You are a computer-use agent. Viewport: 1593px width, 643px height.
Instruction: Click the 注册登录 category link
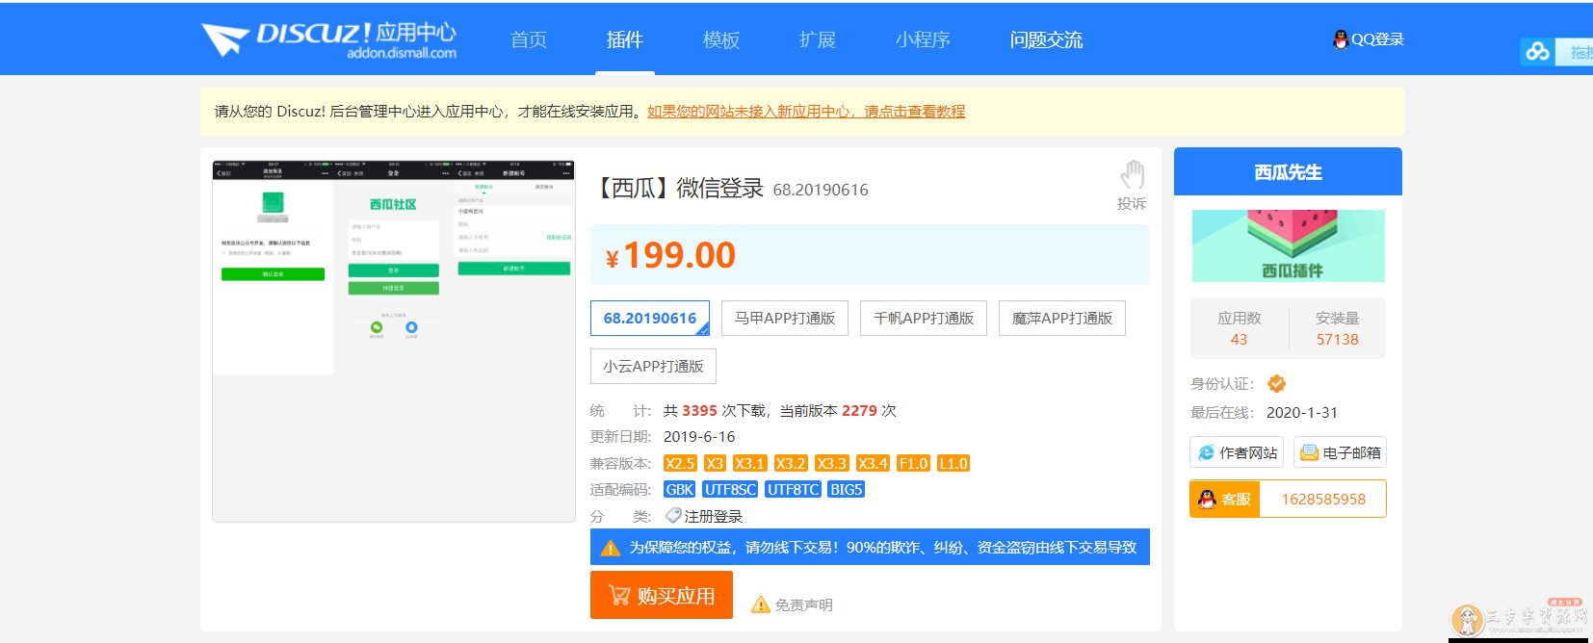[714, 516]
